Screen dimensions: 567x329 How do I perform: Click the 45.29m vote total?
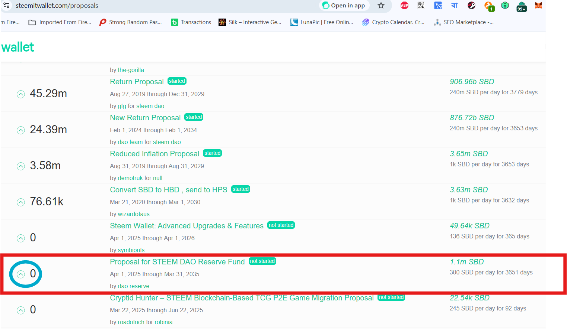(48, 94)
